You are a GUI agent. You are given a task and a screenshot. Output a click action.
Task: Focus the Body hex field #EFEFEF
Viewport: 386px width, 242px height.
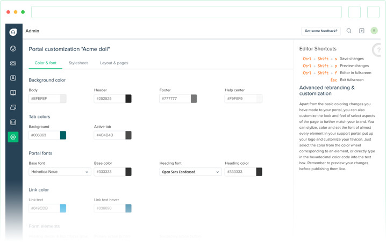point(45,99)
